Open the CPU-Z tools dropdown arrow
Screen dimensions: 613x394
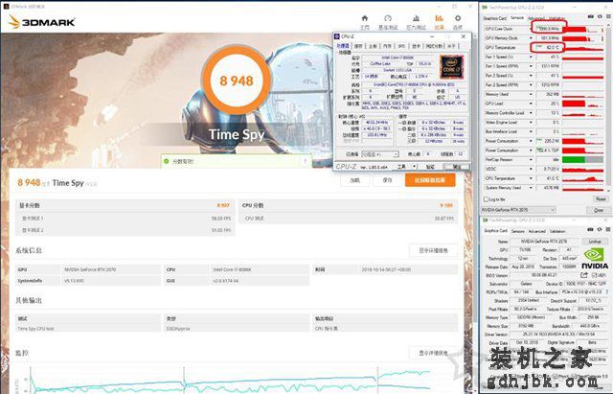click(x=415, y=167)
